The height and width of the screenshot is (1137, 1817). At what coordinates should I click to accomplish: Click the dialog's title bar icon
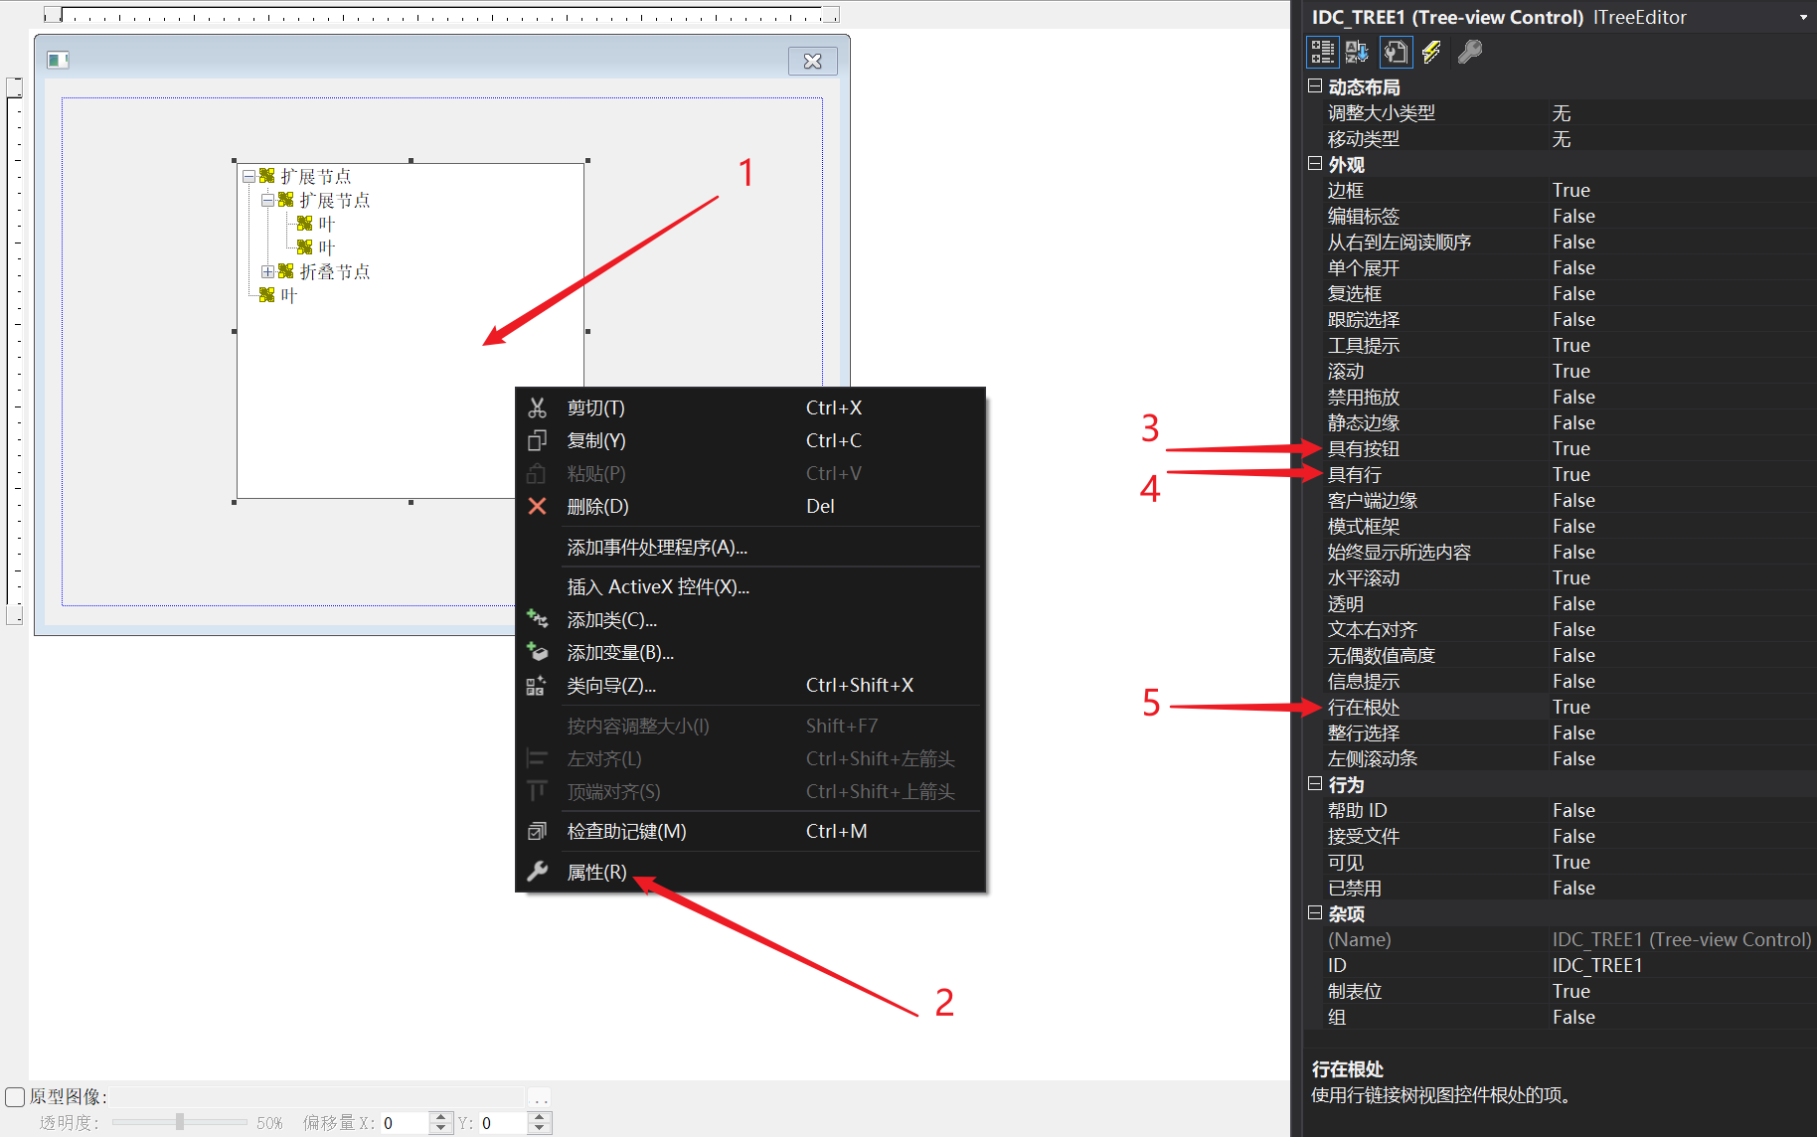tap(59, 61)
